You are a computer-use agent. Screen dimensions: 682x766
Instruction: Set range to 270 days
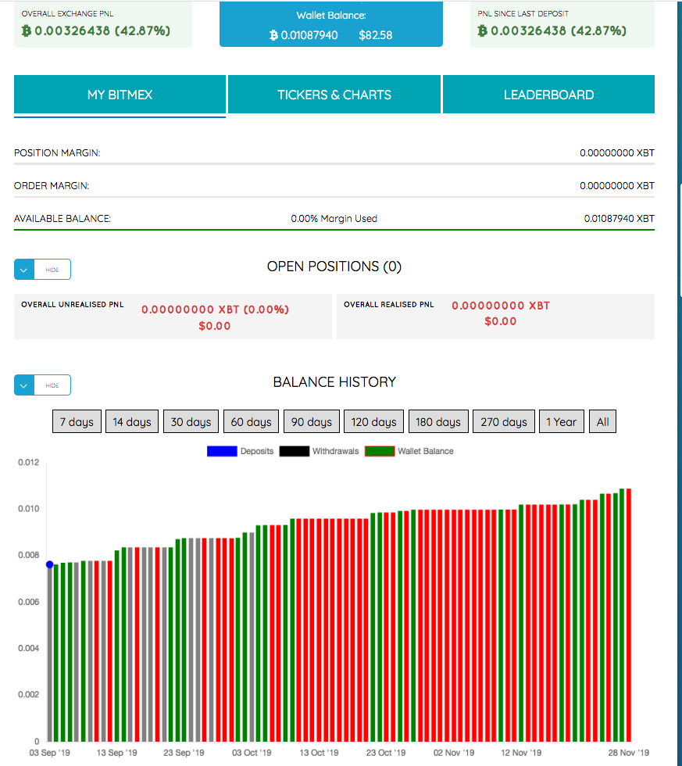pyautogui.click(x=504, y=421)
